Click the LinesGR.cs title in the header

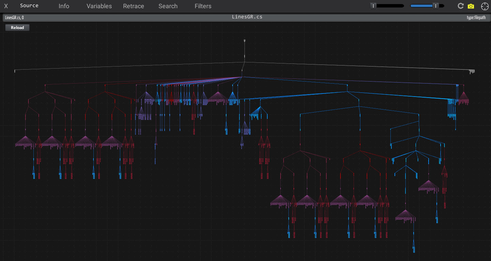coord(247,17)
